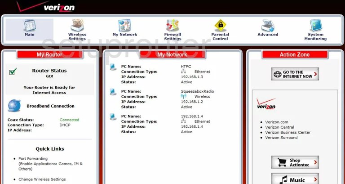Click the Wireless antenna icon for SqueezeboxRadio
Viewport: 345px width, 184px height.
(x=183, y=96)
